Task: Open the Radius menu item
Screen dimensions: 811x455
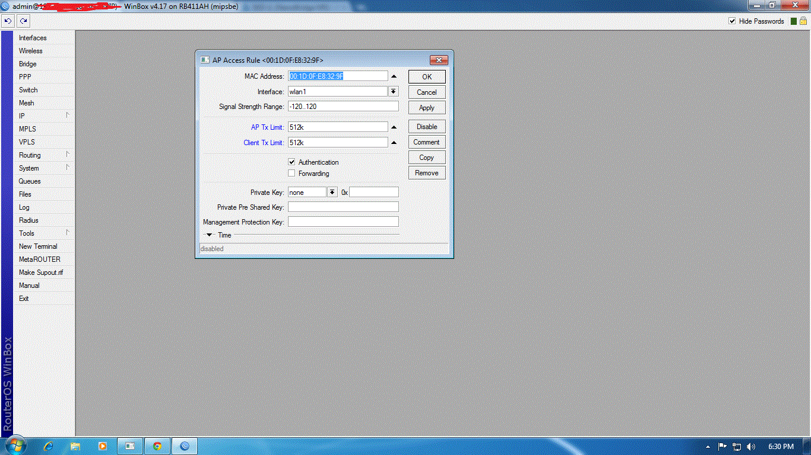Action: (x=45, y=220)
